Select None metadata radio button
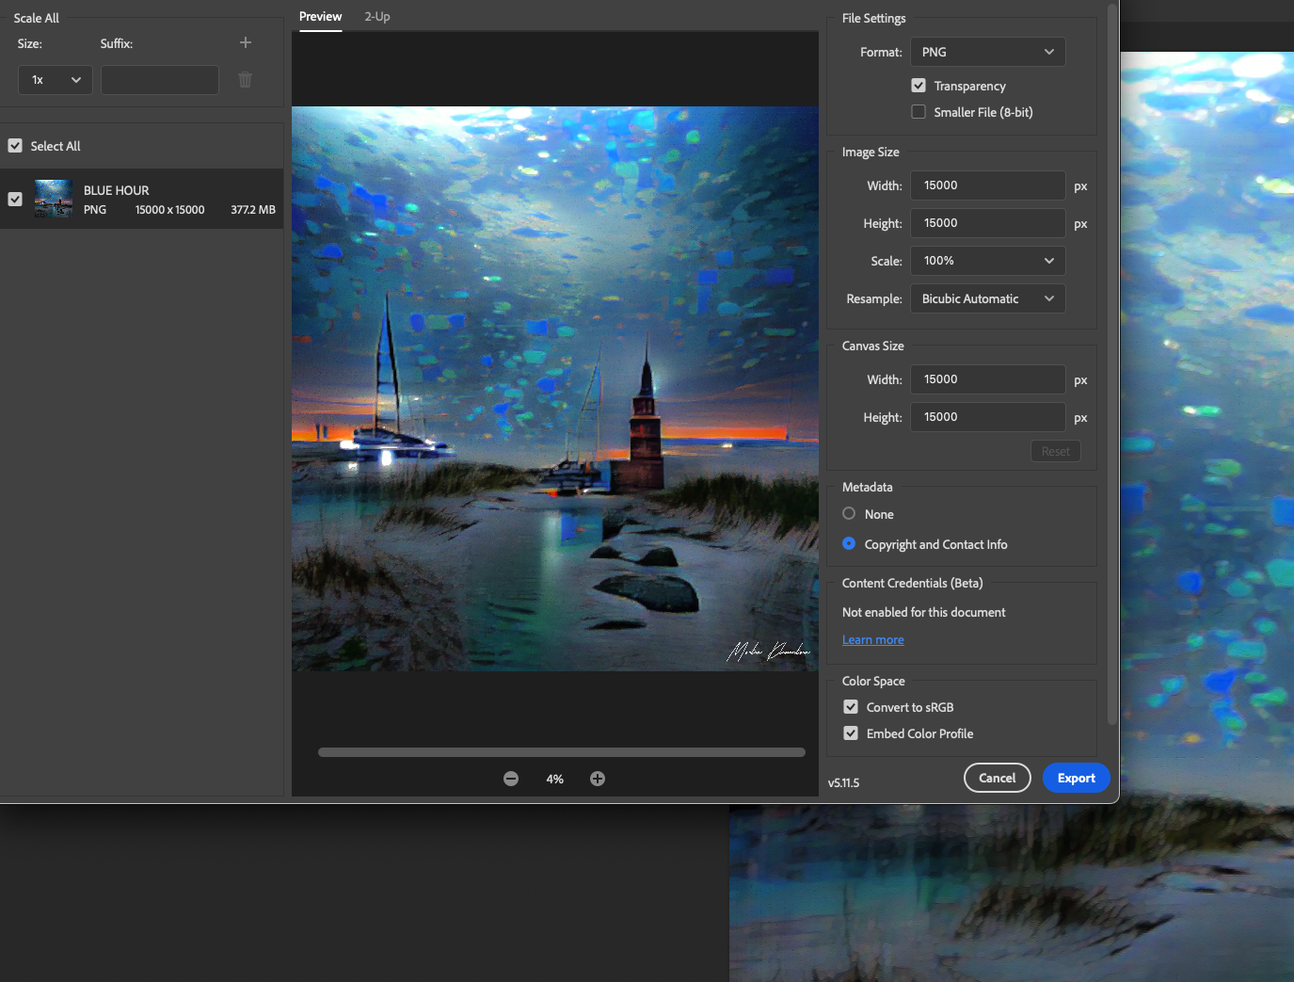 tap(849, 514)
